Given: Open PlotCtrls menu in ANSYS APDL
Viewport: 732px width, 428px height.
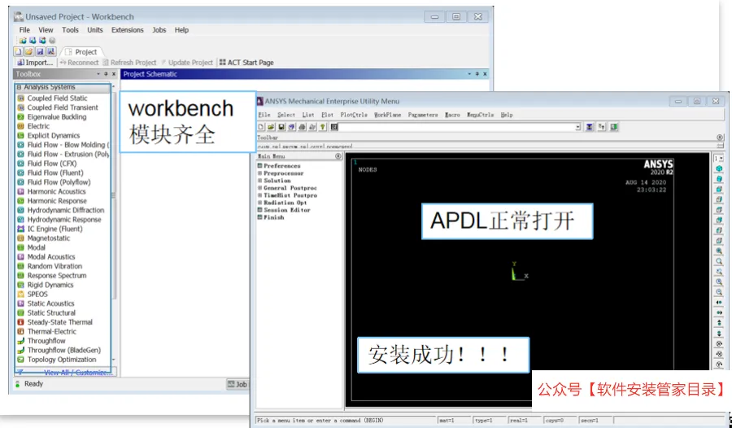Looking at the screenshot, I should point(354,115).
